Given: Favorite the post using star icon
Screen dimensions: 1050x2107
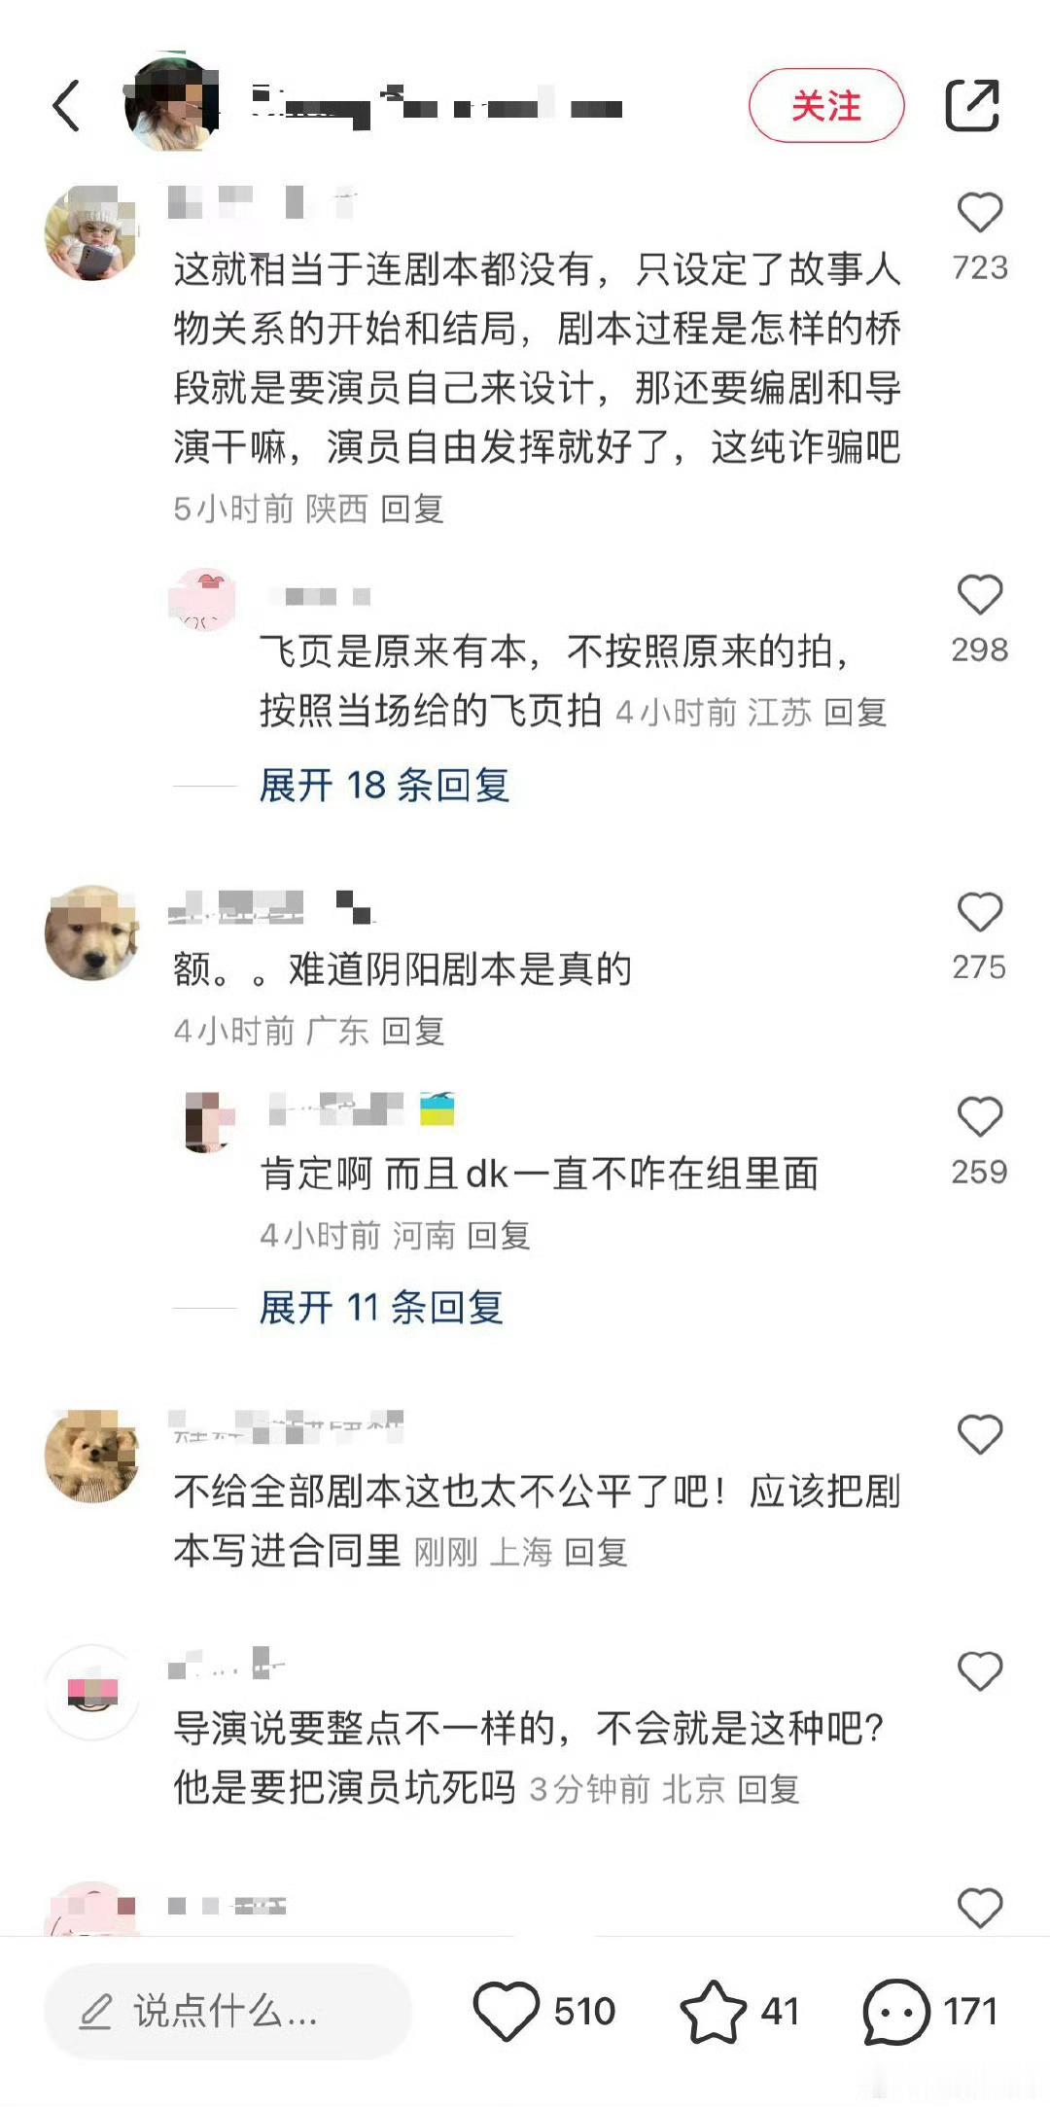Looking at the screenshot, I should [713, 2011].
